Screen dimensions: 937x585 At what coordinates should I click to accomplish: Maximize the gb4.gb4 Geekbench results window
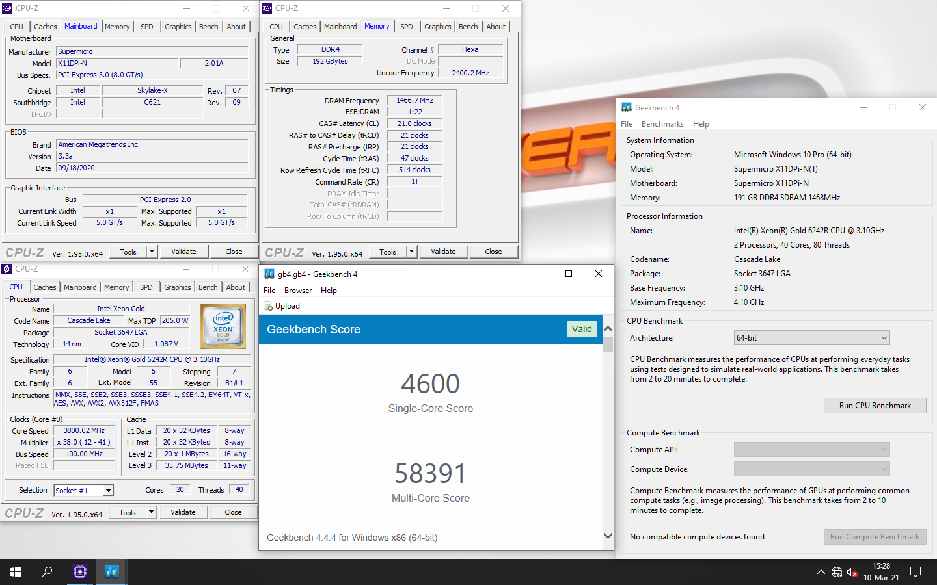569,274
